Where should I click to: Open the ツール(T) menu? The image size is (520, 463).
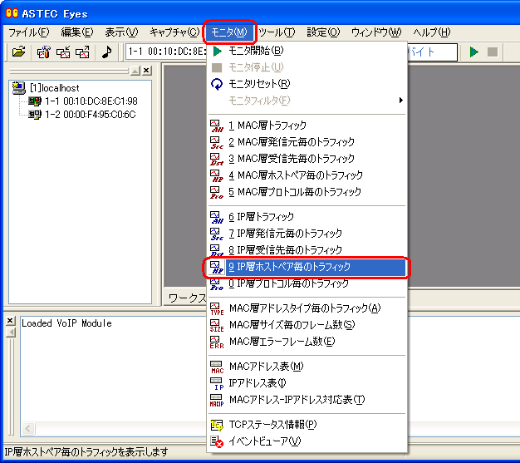[277, 32]
